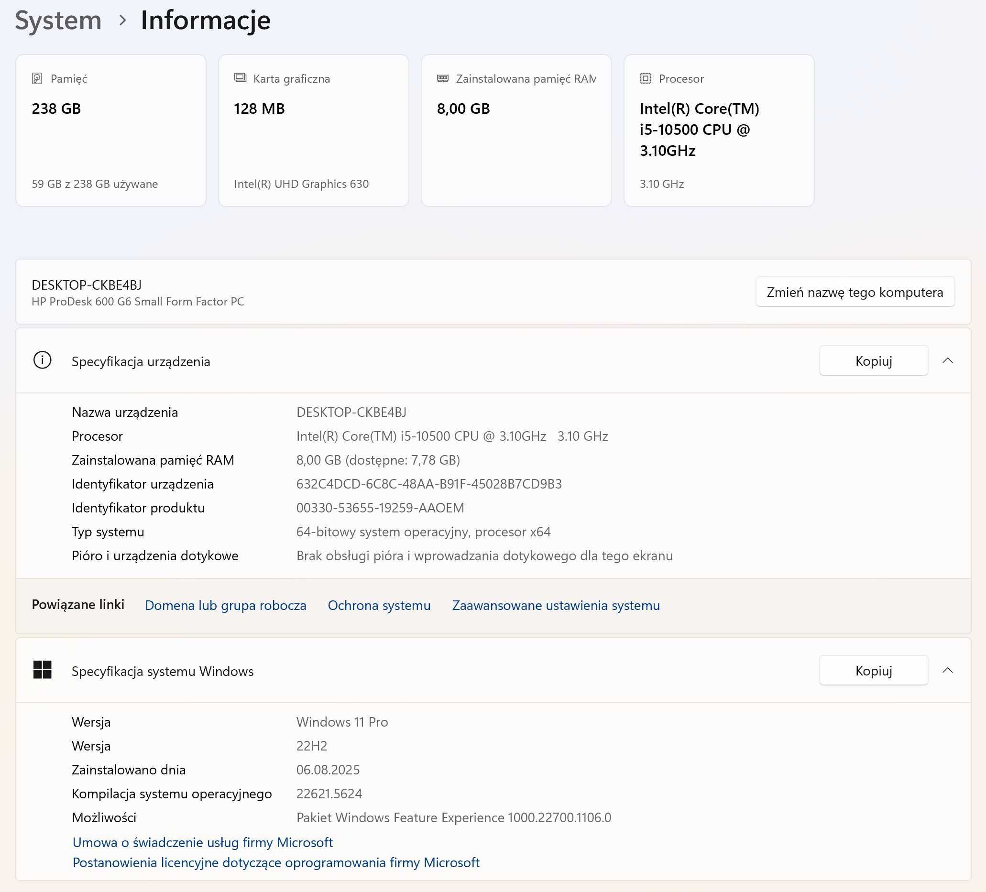Select install date 06.08.2025
The height and width of the screenshot is (892, 986).
click(x=328, y=770)
